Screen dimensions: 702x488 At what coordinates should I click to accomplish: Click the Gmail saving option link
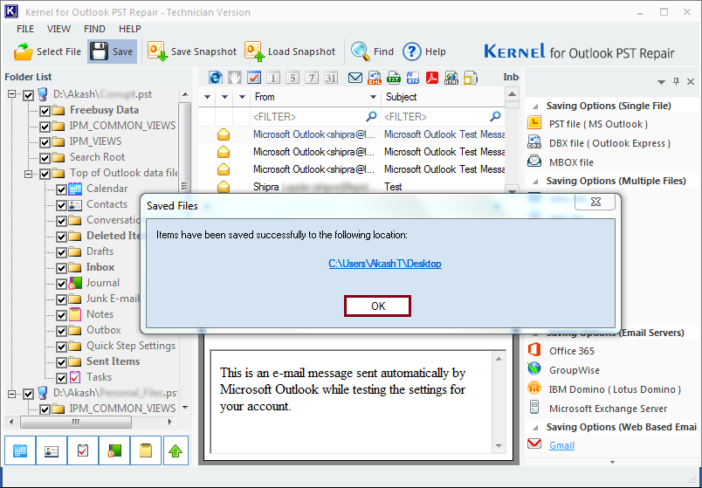(562, 445)
